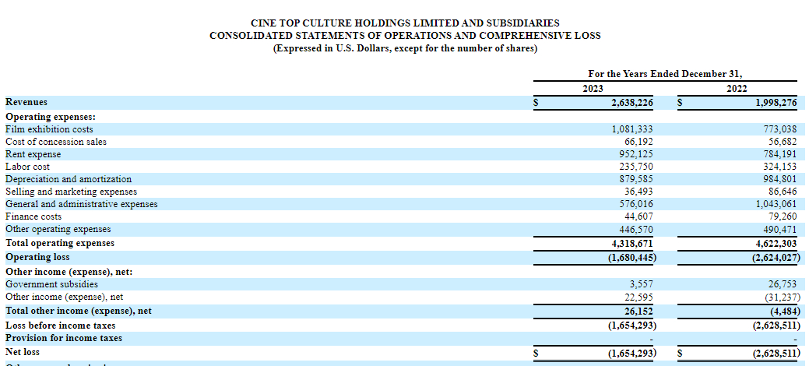Click the 'Other operating expenses' label
This screenshot has width=809, height=366.
point(58,229)
